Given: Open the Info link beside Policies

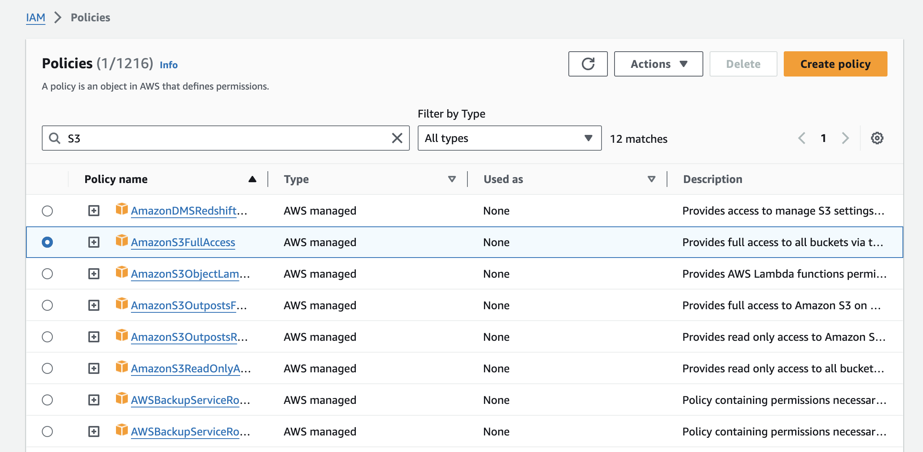Looking at the screenshot, I should coord(168,65).
